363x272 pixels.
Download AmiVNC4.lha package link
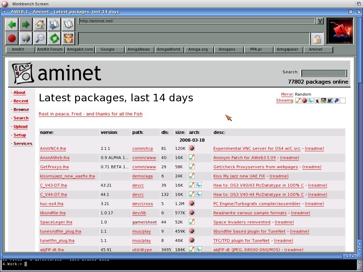[53, 148]
